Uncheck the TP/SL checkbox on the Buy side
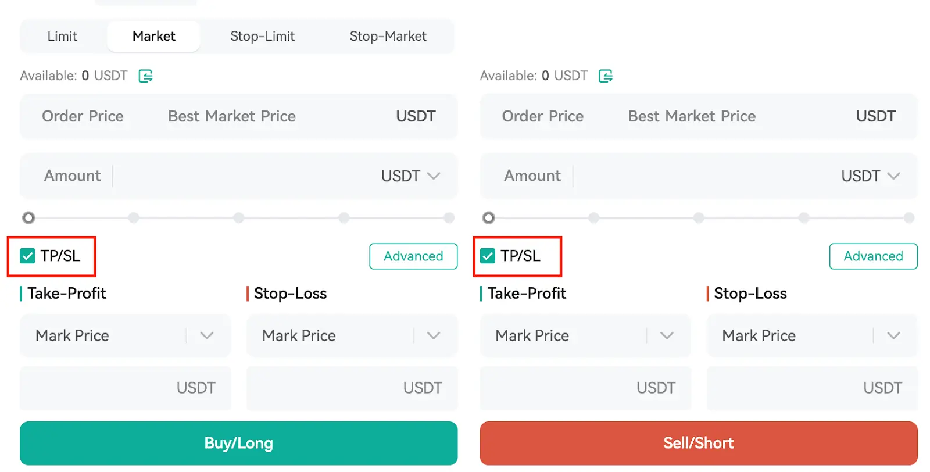930x472 pixels. pyautogui.click(x=27, y=256)
